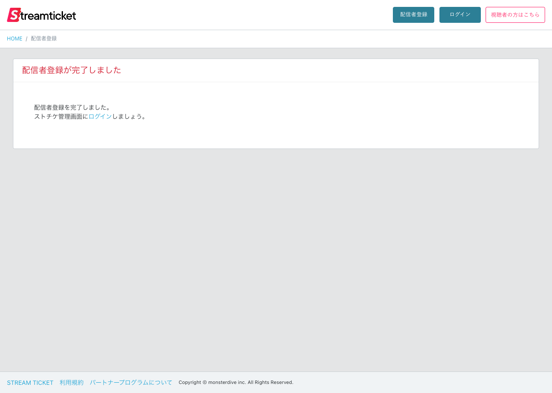Click the ログイン header button

(x=460, y=15)
